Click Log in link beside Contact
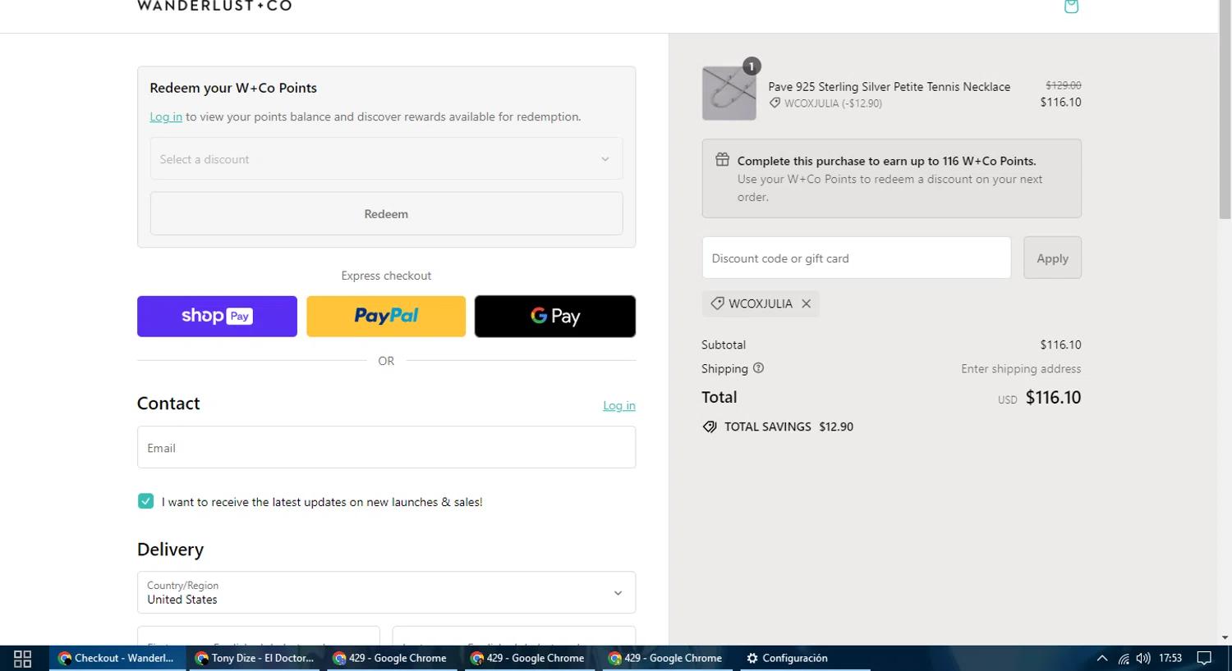The height and width of the screenshot is (671, 1232). pyautogui.click(x=618, y=405)
